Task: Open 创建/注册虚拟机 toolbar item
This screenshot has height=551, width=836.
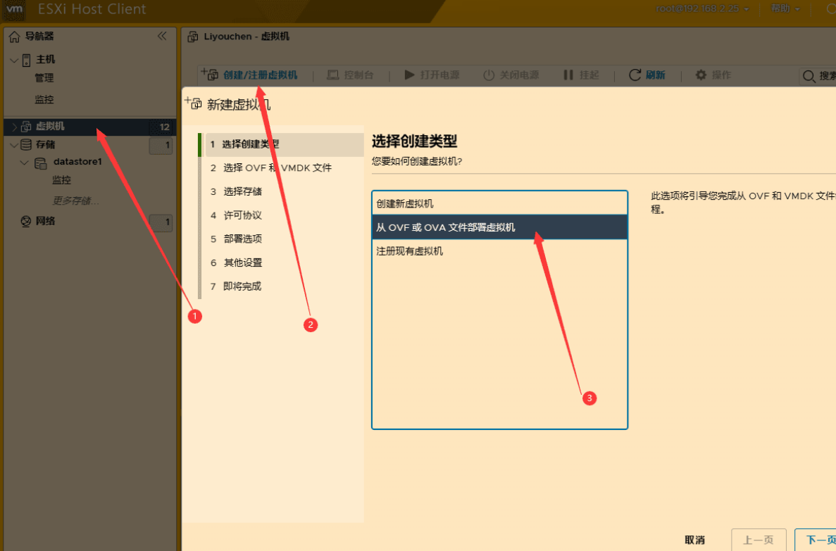Action: tap(256, 75)
